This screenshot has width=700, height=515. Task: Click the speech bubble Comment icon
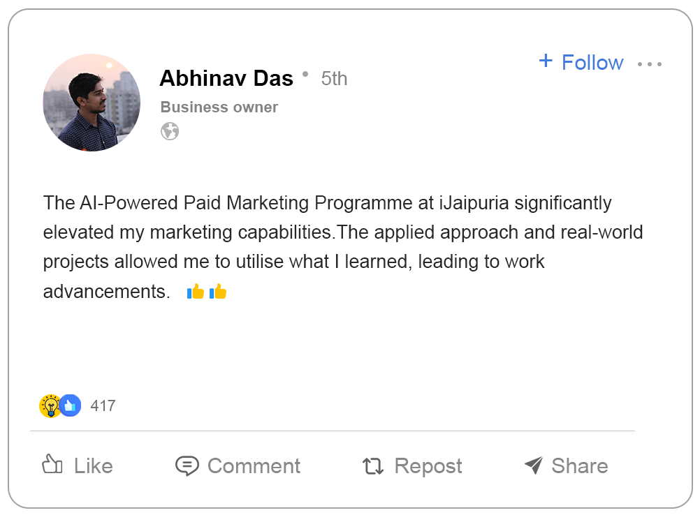click(x=187, y=465)
